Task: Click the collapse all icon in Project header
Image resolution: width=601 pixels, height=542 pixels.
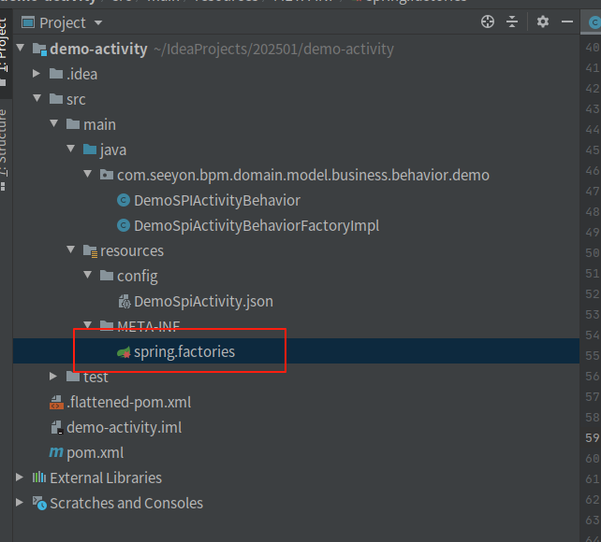Action: [512, 22]
